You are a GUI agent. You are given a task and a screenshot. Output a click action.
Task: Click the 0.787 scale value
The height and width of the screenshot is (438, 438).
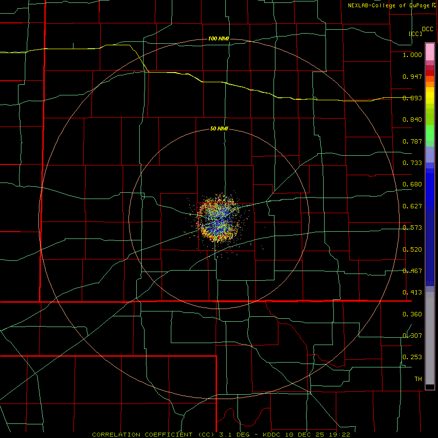pyautogui.click(x=412, y=141)
